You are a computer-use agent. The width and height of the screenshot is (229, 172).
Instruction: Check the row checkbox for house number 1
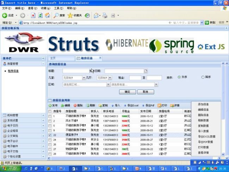[x=50, y=116]
